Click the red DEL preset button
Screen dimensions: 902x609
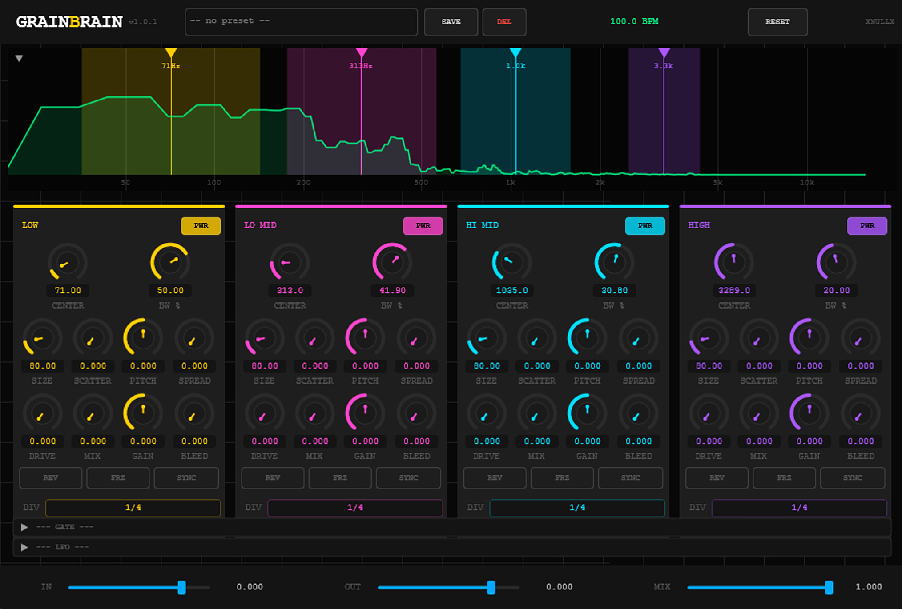(504, 22)
